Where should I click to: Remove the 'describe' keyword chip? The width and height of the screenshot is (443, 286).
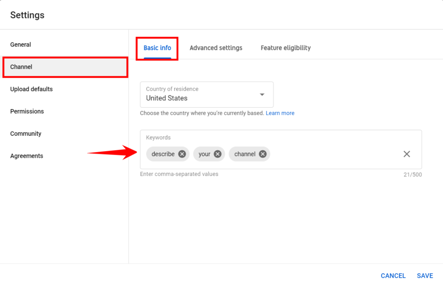pyautogui.click(x=182, y=154)
